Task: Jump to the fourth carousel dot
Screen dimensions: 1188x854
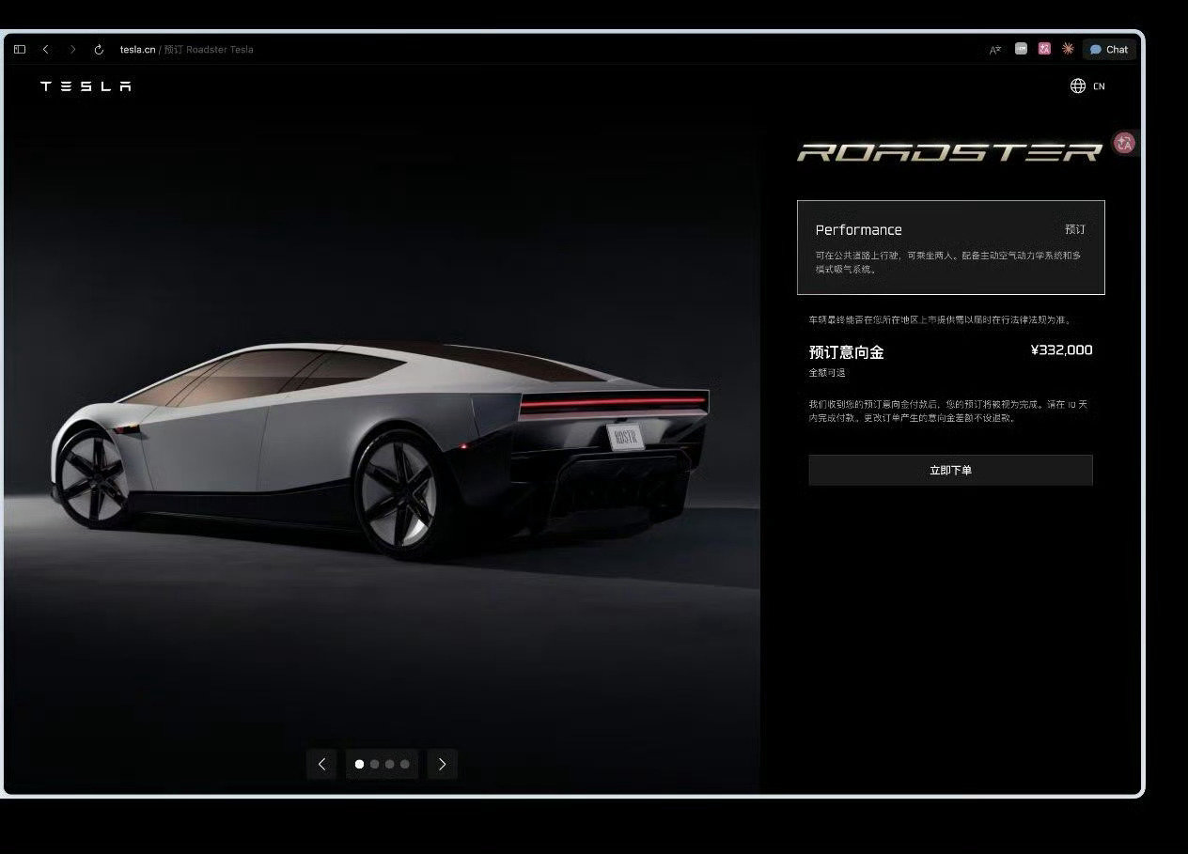Action: (405, 764)
